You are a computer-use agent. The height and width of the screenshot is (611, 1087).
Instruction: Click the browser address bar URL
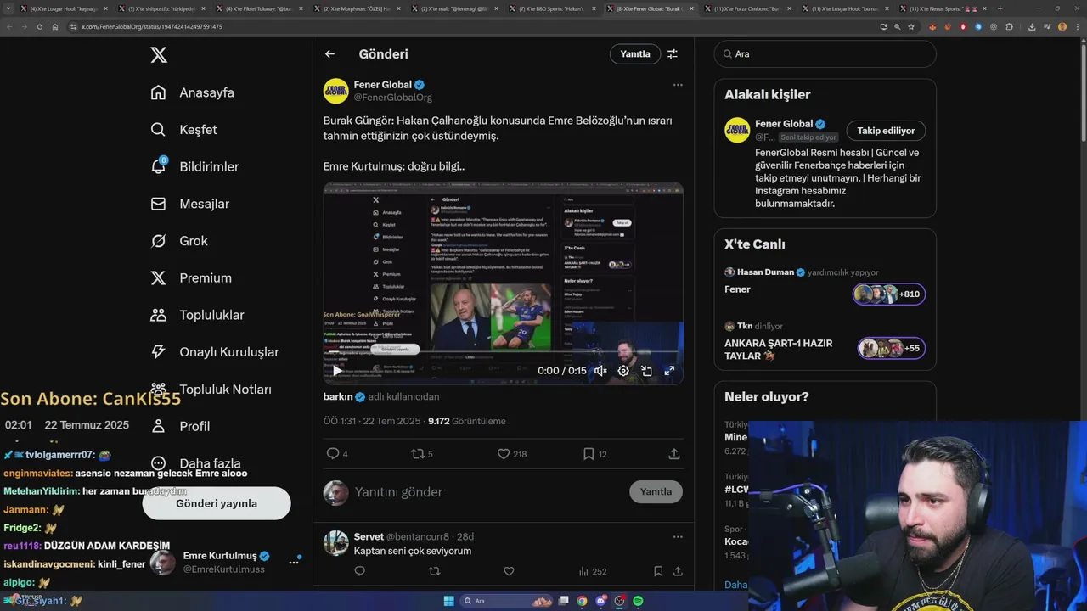[x=152, y=26]
